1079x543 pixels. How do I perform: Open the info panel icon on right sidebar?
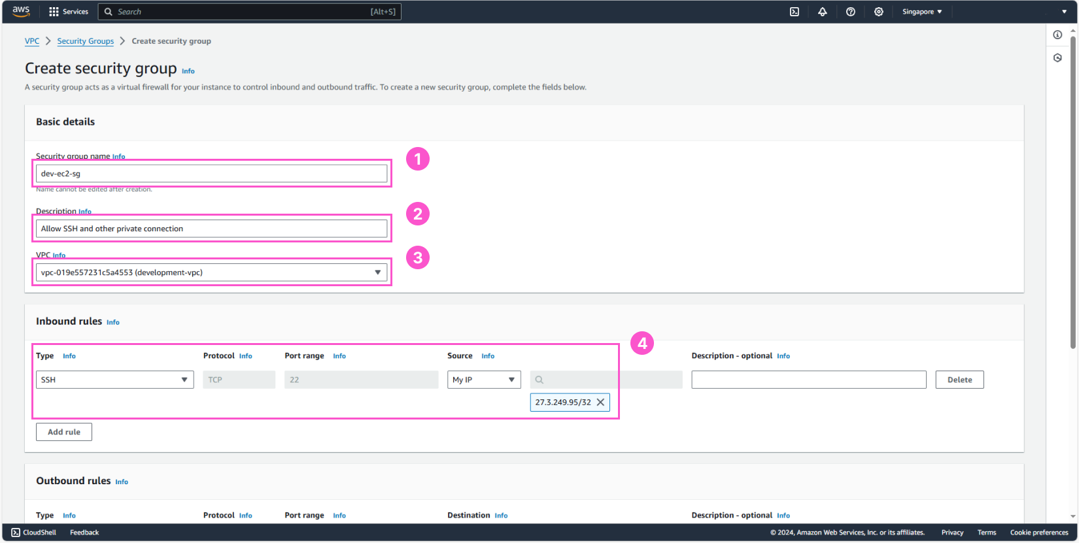pos(1057,35)
